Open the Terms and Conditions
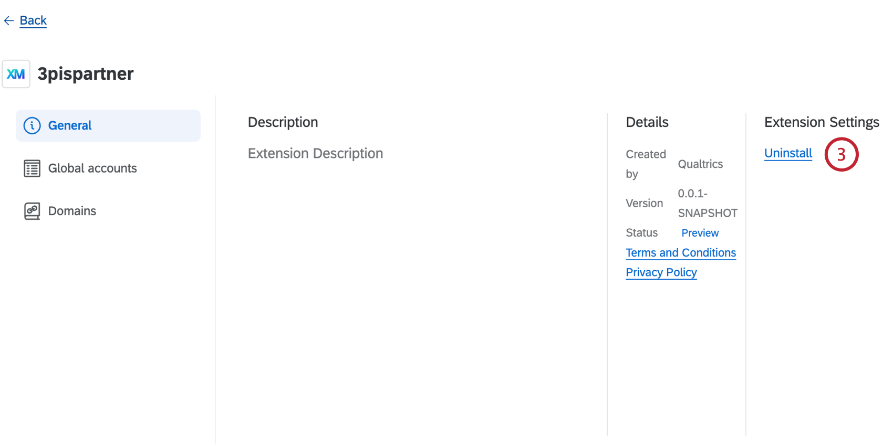Screen dimensions: 893x446 point(681,252)
